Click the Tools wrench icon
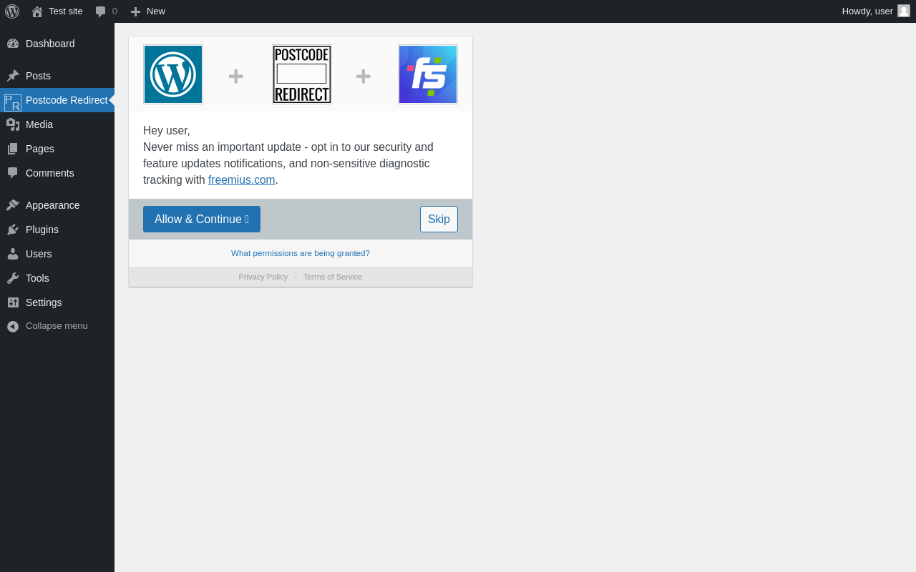Image resolution: width=916 pixels, height=572 pixels. point(13,278)
